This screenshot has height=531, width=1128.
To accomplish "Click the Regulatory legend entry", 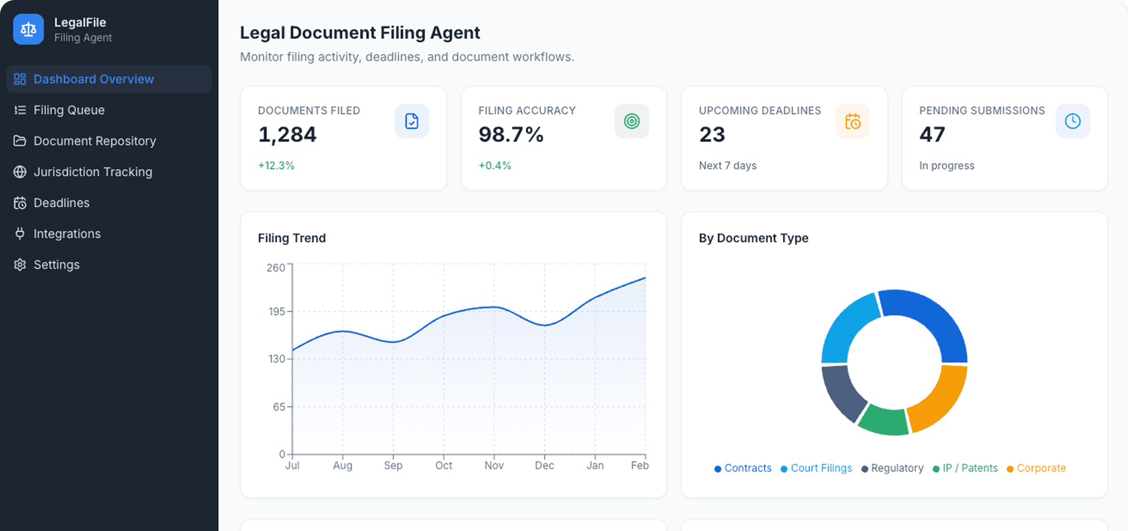I will tap(892, 468).
